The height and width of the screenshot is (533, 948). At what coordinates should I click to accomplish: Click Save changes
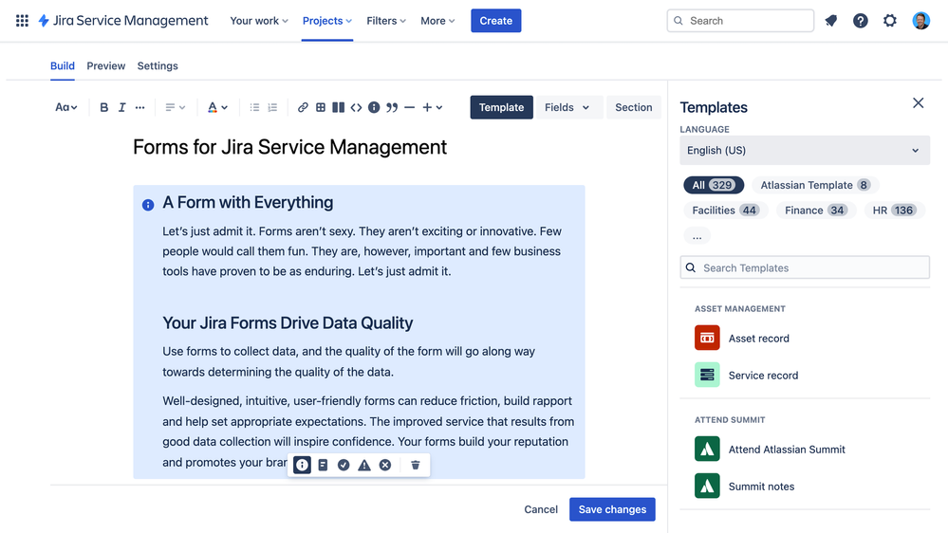tap(612, 509)
